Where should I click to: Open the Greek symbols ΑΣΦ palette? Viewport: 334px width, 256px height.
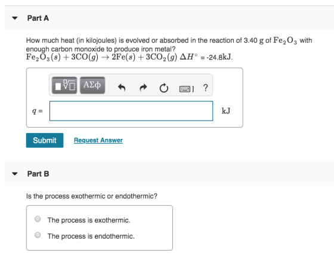pyautogui.click(x=92, y=85)
